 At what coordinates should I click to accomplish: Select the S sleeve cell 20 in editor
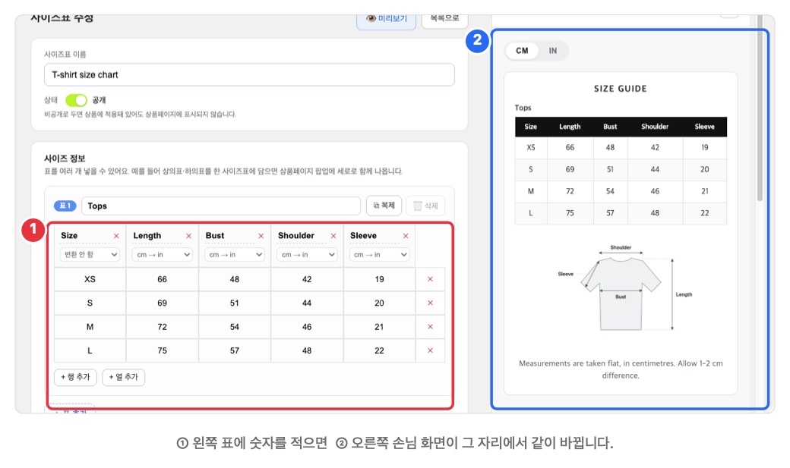[x=379, y=303]
